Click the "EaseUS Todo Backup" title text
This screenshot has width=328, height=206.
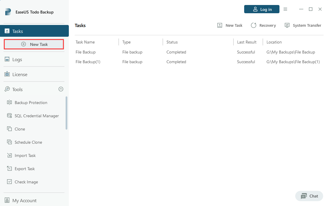click(x=34, y=12)
